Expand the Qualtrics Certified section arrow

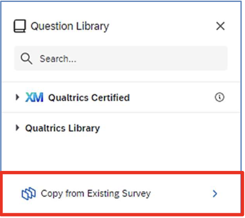17,97
